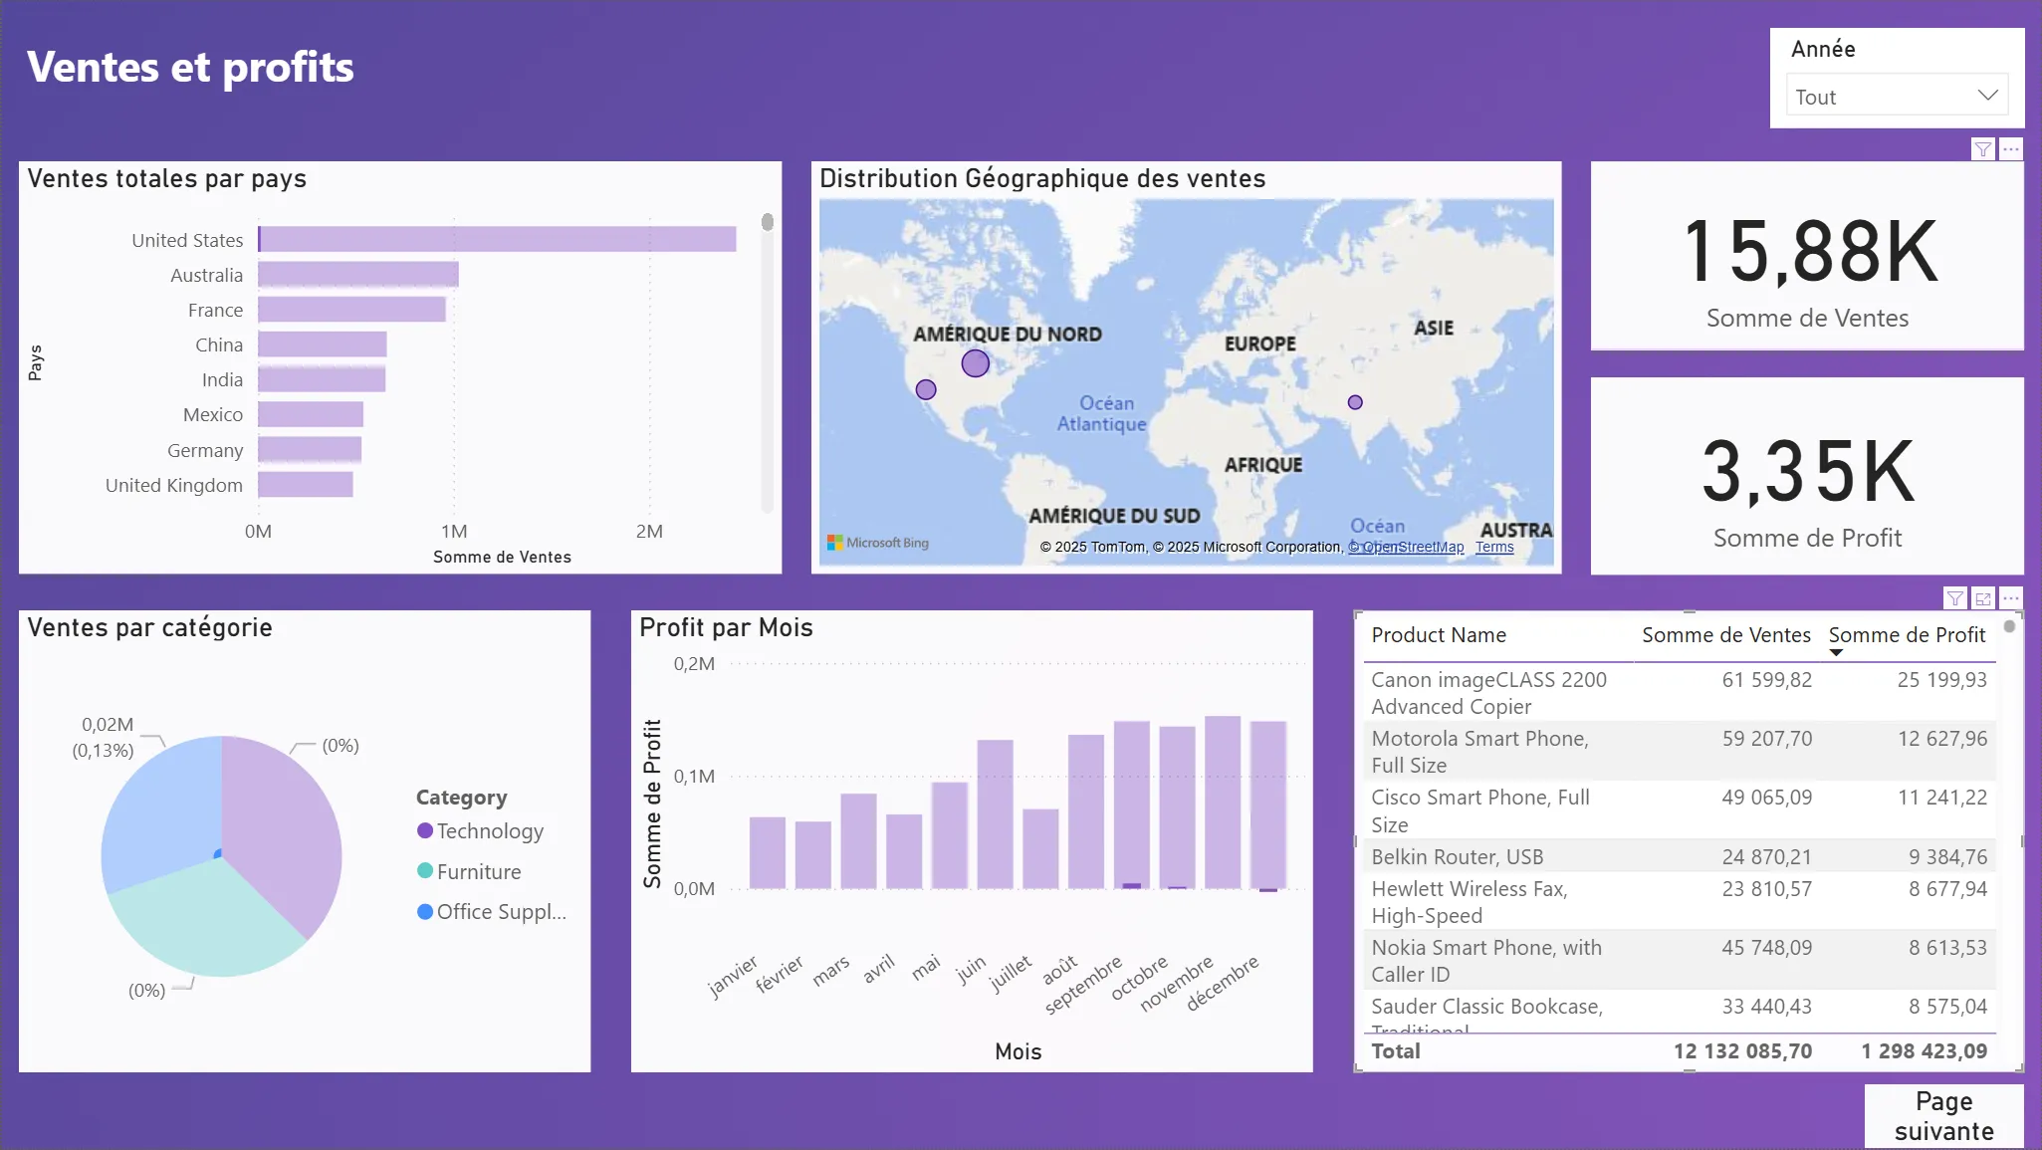Click the large bubble over North America

975,363
